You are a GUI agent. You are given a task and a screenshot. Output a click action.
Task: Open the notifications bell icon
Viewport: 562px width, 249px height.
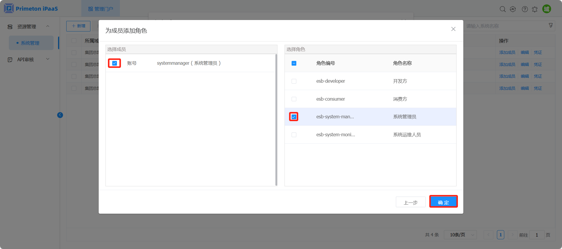pyautogui.click(x=535, y=9)
